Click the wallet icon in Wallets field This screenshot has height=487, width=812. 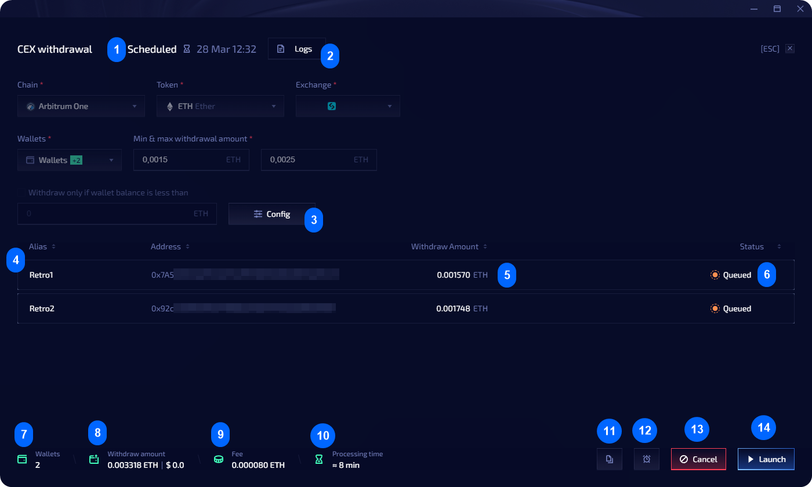[31, 160]
